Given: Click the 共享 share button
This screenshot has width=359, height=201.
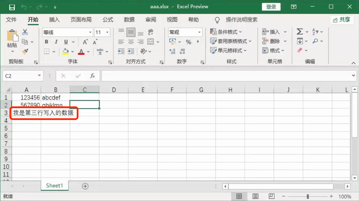Looking at the screenshot, I should click(342, 20).
